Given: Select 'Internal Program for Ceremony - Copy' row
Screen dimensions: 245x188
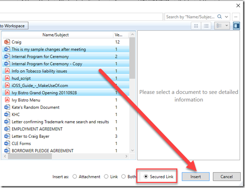Looking at the screenshot, I should tap(66, 64).
